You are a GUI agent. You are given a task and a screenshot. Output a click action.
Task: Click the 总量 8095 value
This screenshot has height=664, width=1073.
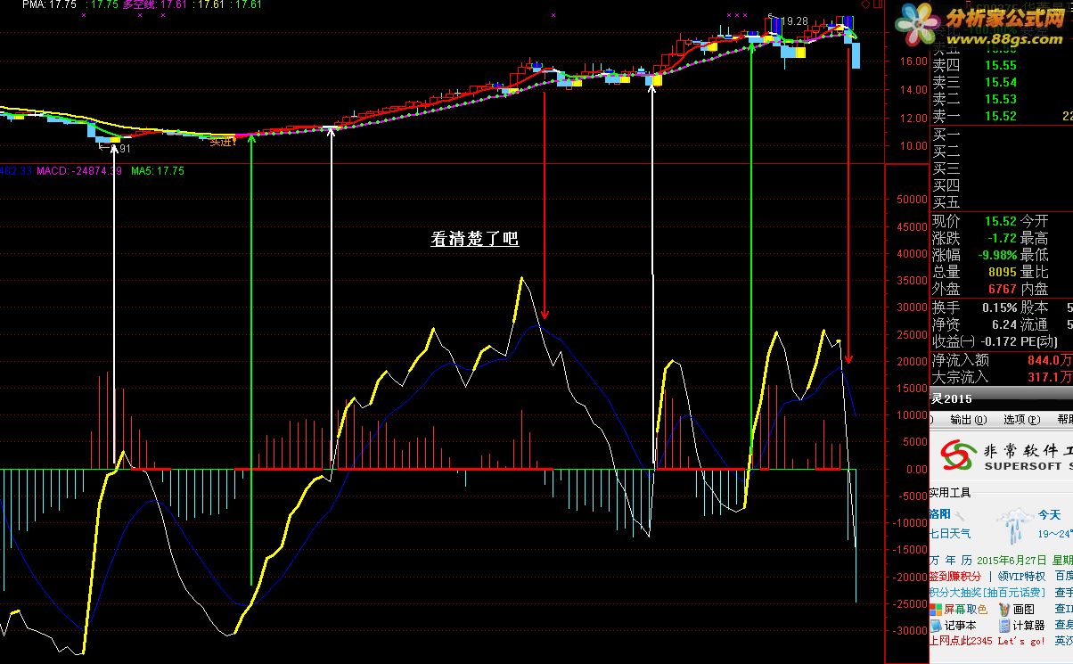[x=1003, y=272]
